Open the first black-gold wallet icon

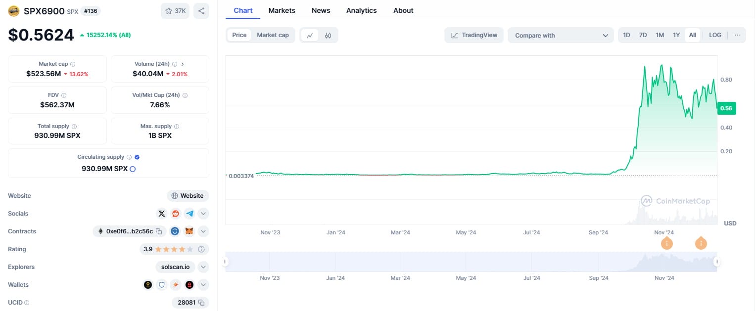tap(148, 285)
